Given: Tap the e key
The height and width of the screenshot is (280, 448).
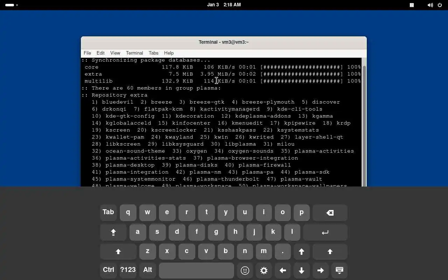Looking at the screenshot, I should (x=167, y=212).
